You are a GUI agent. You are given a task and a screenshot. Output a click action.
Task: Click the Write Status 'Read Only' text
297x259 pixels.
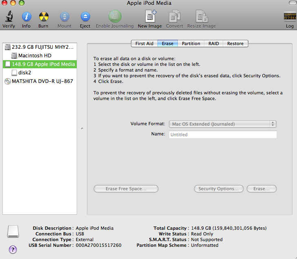point(202,234)
